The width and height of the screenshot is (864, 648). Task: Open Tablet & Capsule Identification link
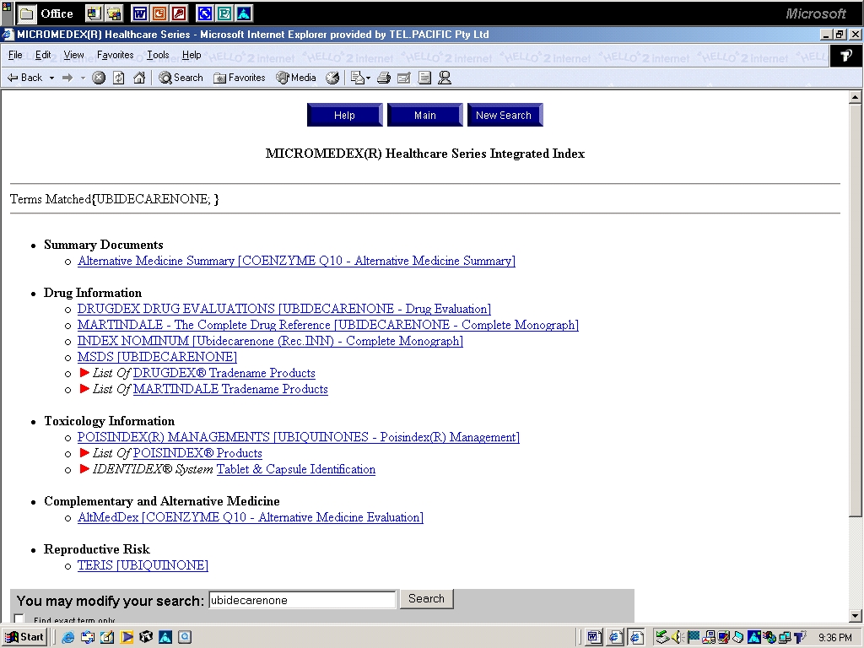[x=296, y=469]
